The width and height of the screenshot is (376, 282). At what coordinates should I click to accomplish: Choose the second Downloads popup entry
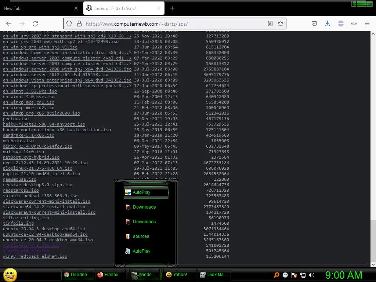tap(146, 221)
